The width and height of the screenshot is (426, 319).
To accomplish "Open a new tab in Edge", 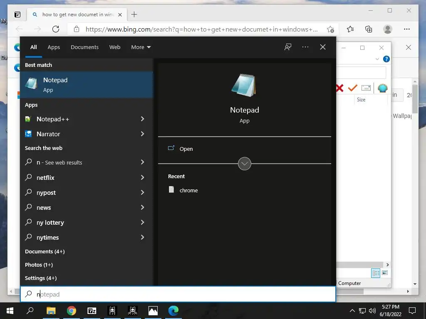I will (134, 15).
